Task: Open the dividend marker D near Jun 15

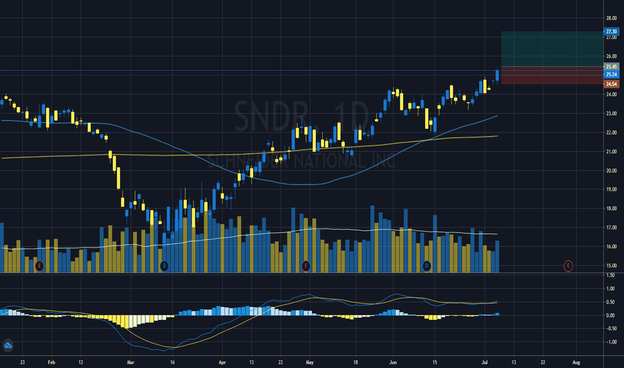Action: (426, 266)
